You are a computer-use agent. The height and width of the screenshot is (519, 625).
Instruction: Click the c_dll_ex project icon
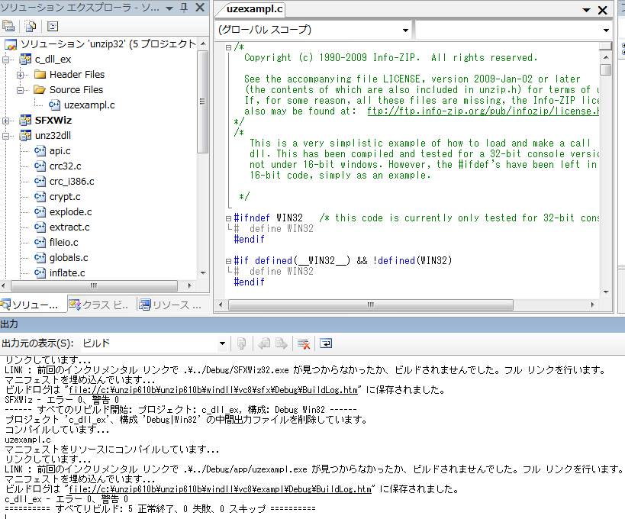(25, 60)
